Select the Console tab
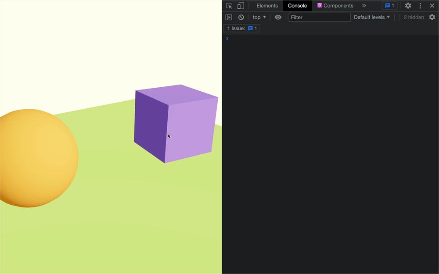This screenshot has width=439, height=274. (x=297, y=6)
